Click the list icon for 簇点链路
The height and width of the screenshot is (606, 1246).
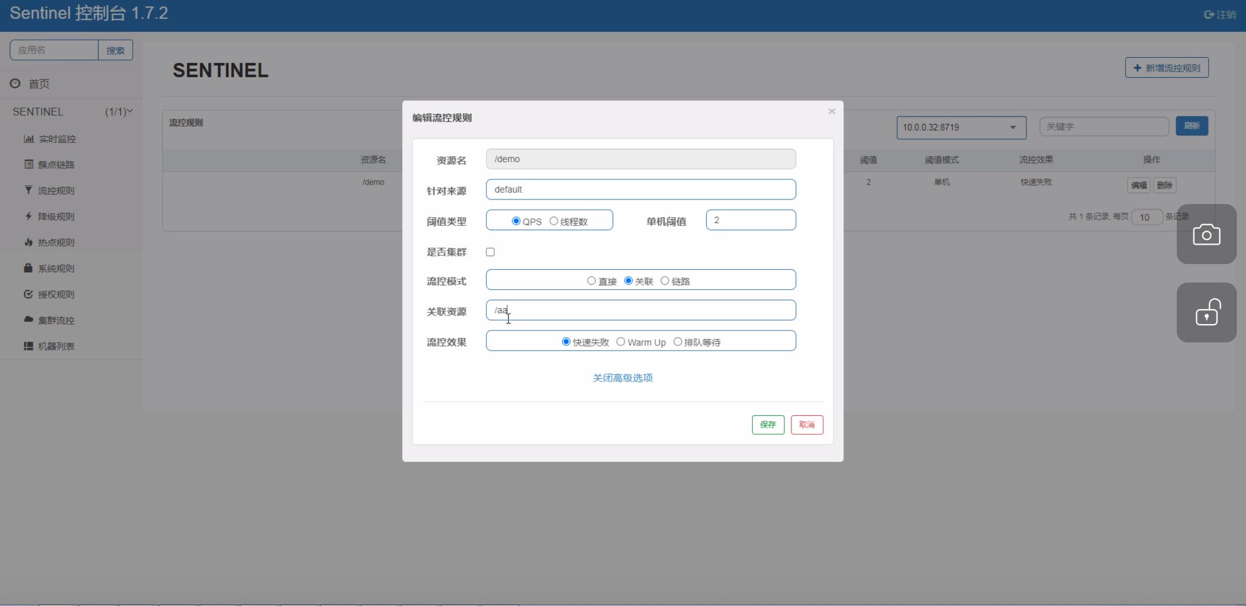pos(29,164)
